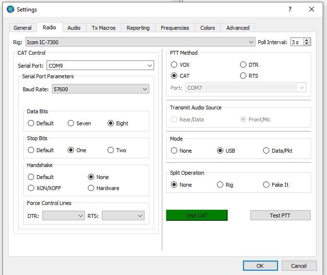Switch to the General tab

pyautogui.click(x=23, y=28)
